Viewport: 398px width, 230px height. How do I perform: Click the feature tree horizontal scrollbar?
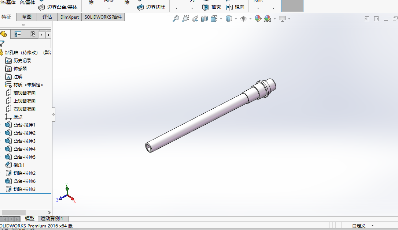(14, 212)
